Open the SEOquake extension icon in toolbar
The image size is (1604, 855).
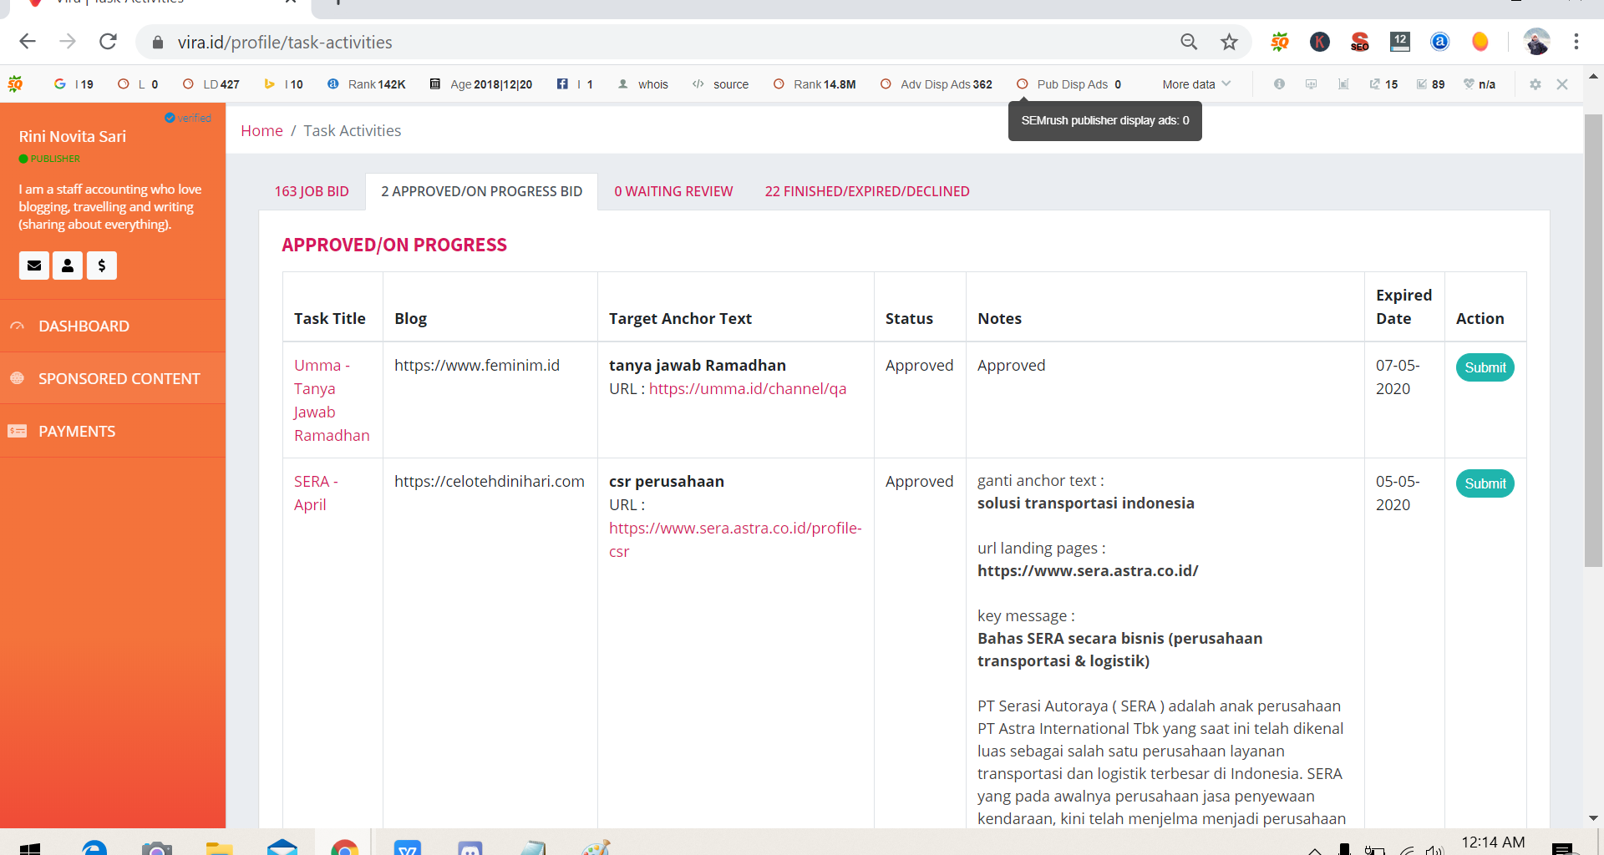pos(1280,42)
